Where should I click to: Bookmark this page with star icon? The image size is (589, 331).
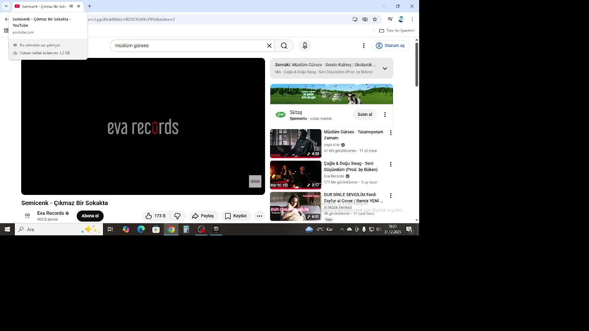point(375,19)
